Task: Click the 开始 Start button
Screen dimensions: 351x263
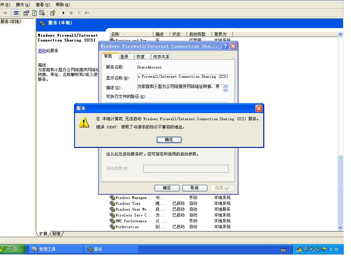Action: pos(13,249)
